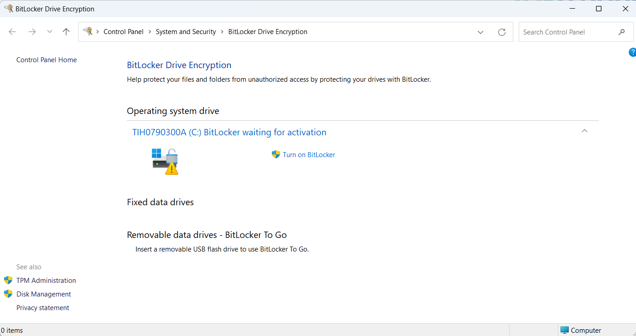636x336 pixels.
Task: Minimize the BitLocker window
Action: (572, 9)
